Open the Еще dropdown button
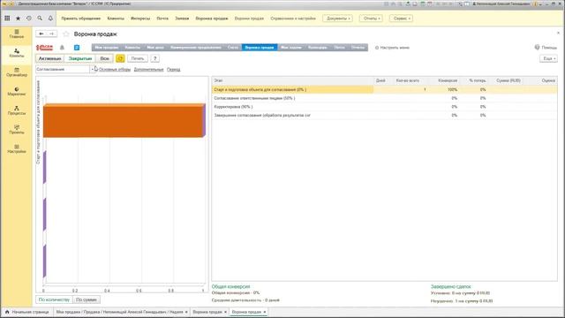Screen dimensions: 565x318 pos(549,58)
